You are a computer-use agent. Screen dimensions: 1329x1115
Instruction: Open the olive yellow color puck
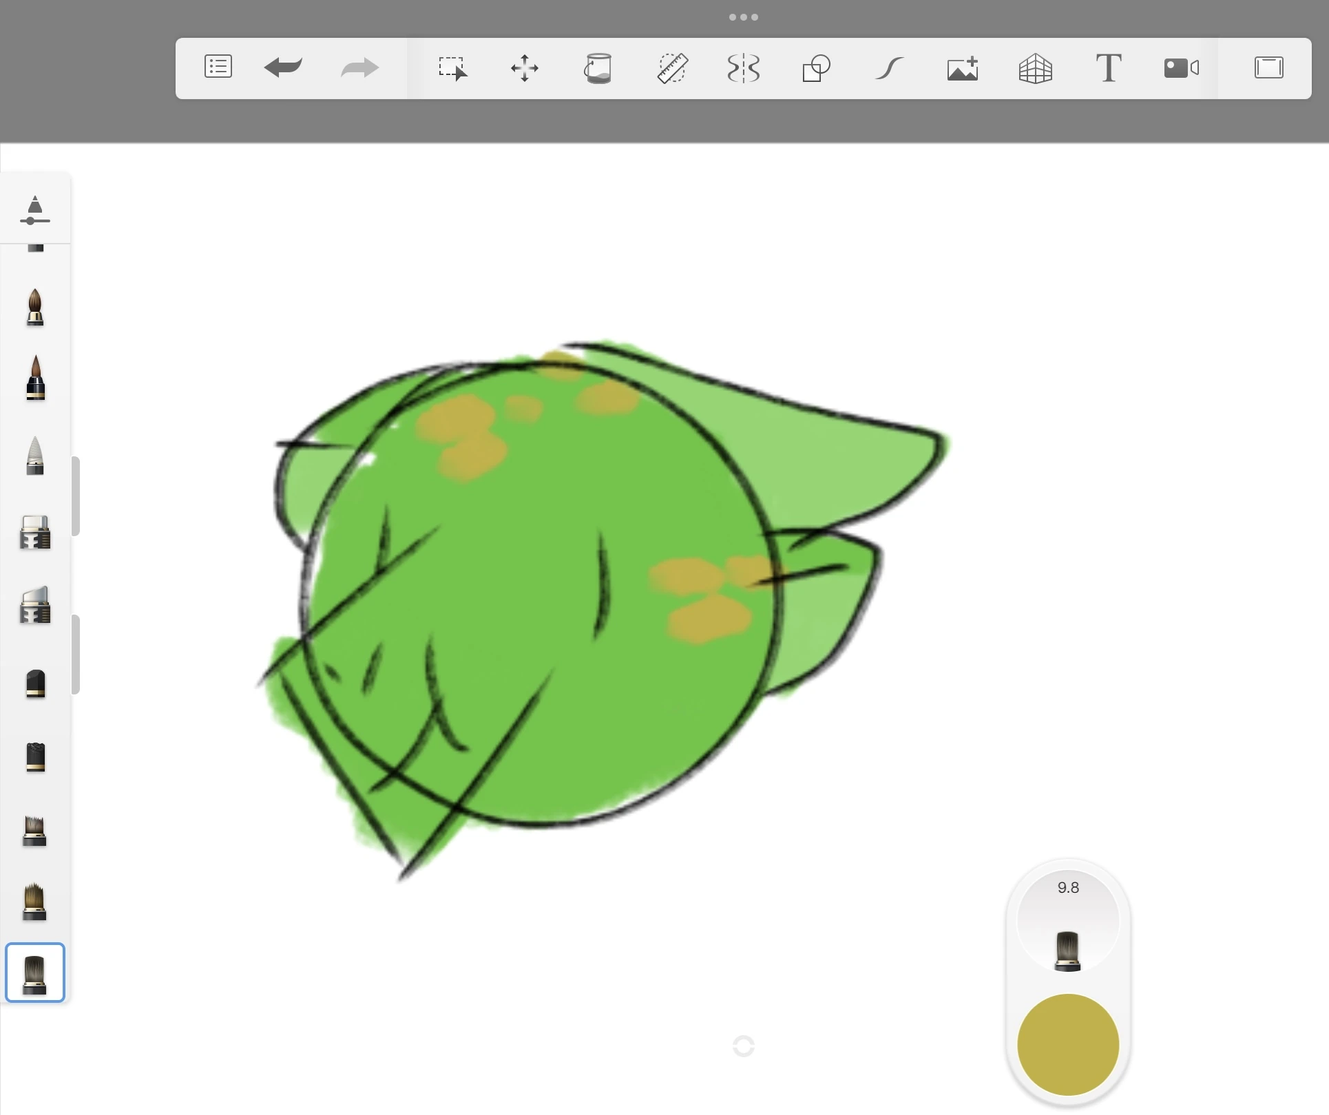click(1068, 1044)
